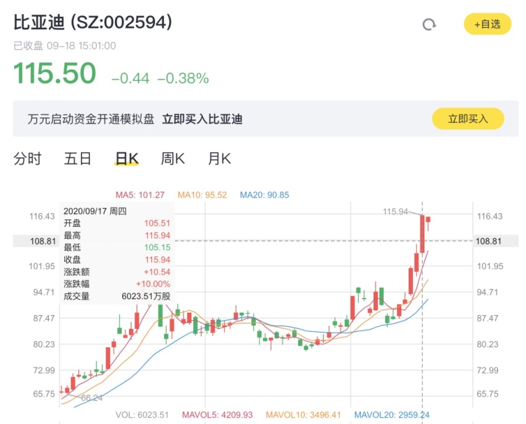The width and height of the screenshot is (526, 424).
Task: Click the VOL: 6023.51 label
Action: [142, 415]
